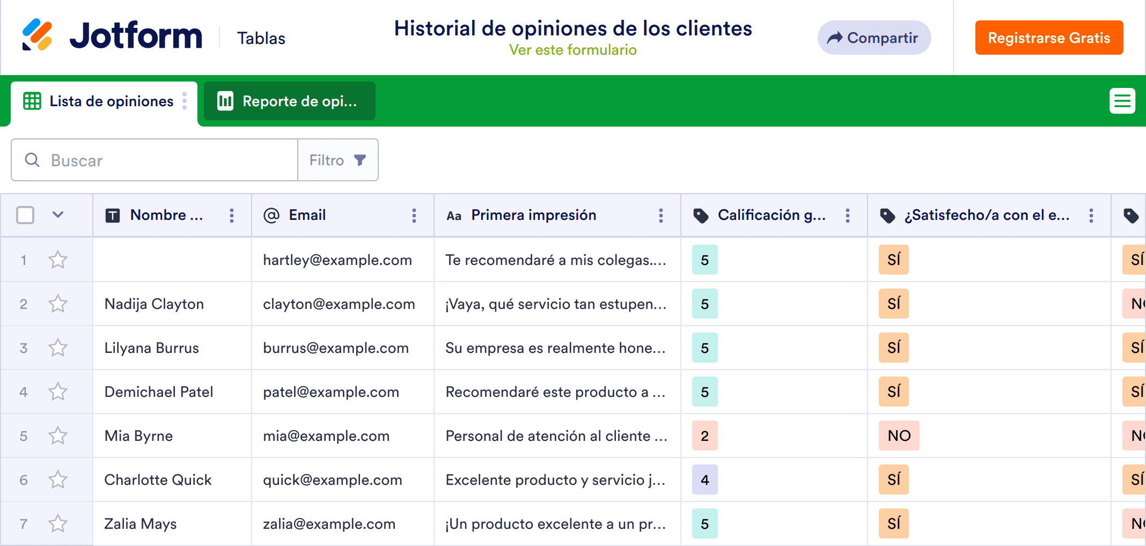This screenshot has height=546, width=1146.
Task: Star the Mia Byrne row
Action: click(57, 436)
